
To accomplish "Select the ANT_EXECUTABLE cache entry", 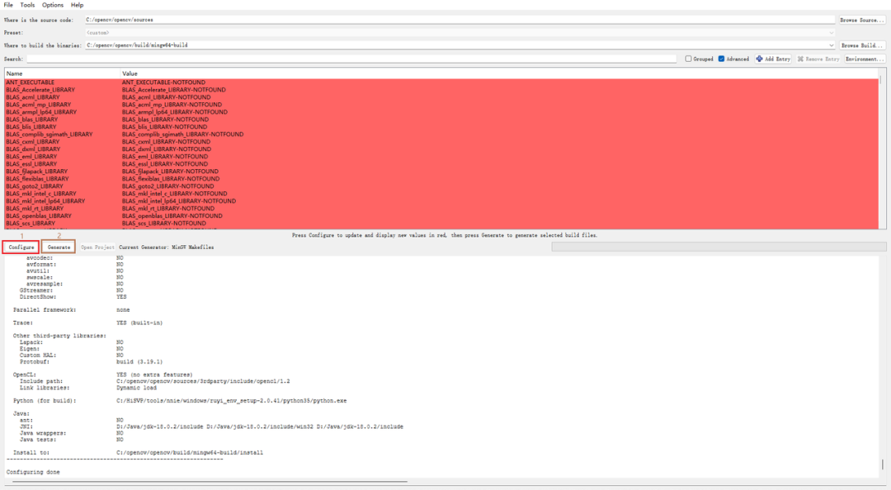I will pyautogui.click(x=33, y=82).
